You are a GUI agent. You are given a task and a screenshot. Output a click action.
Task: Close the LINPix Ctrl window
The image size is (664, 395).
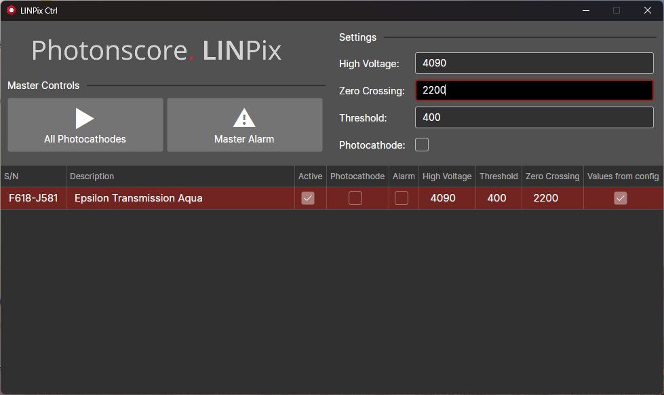(648, 10)
